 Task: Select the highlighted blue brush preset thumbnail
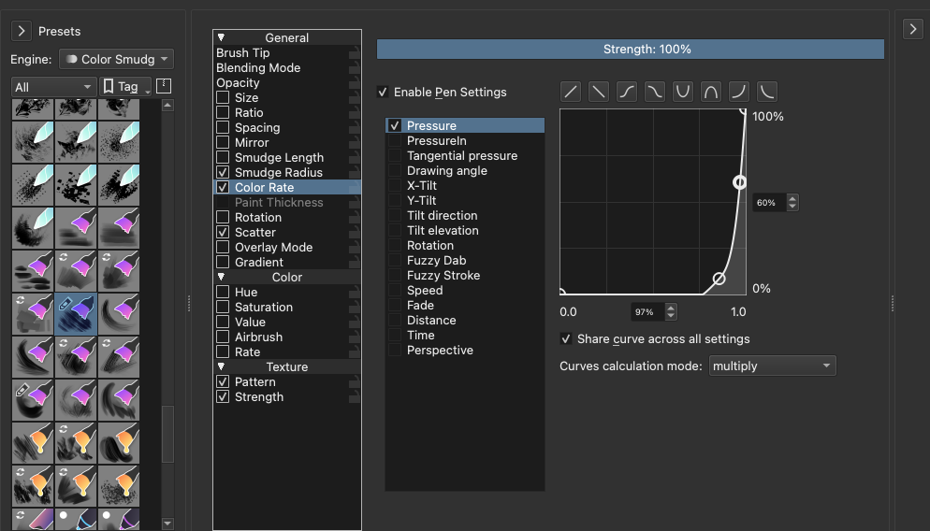click(76, 313)
